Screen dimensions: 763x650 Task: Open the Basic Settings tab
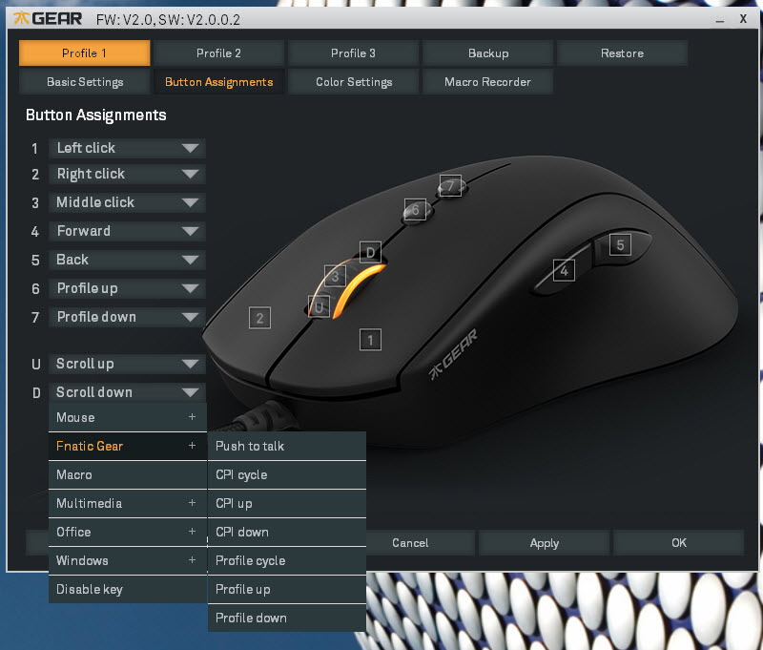(x=85, y=82)
